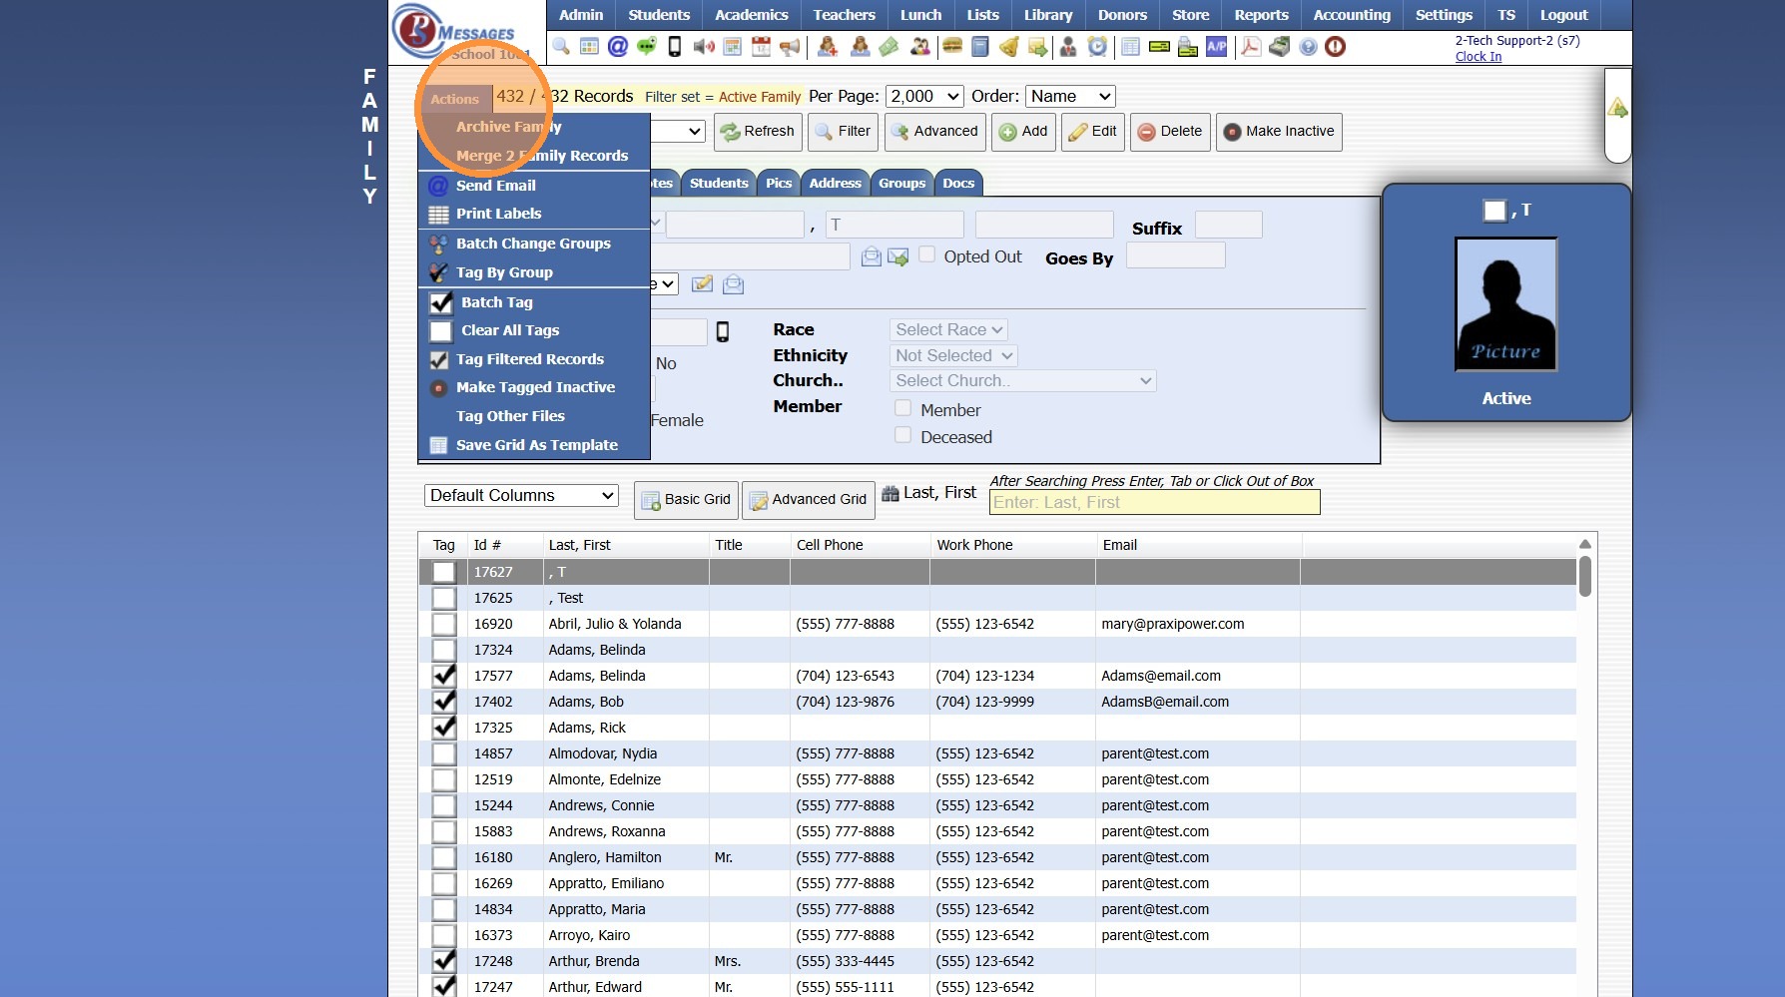
Task: Untag the Adams, Bob record checkbox
Action: [444, 703]
